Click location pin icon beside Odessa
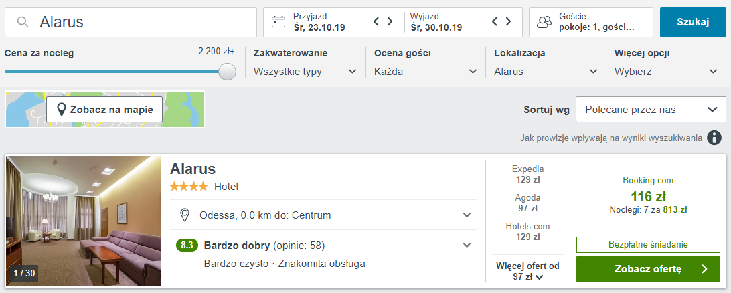 click(x=185, y=215)
